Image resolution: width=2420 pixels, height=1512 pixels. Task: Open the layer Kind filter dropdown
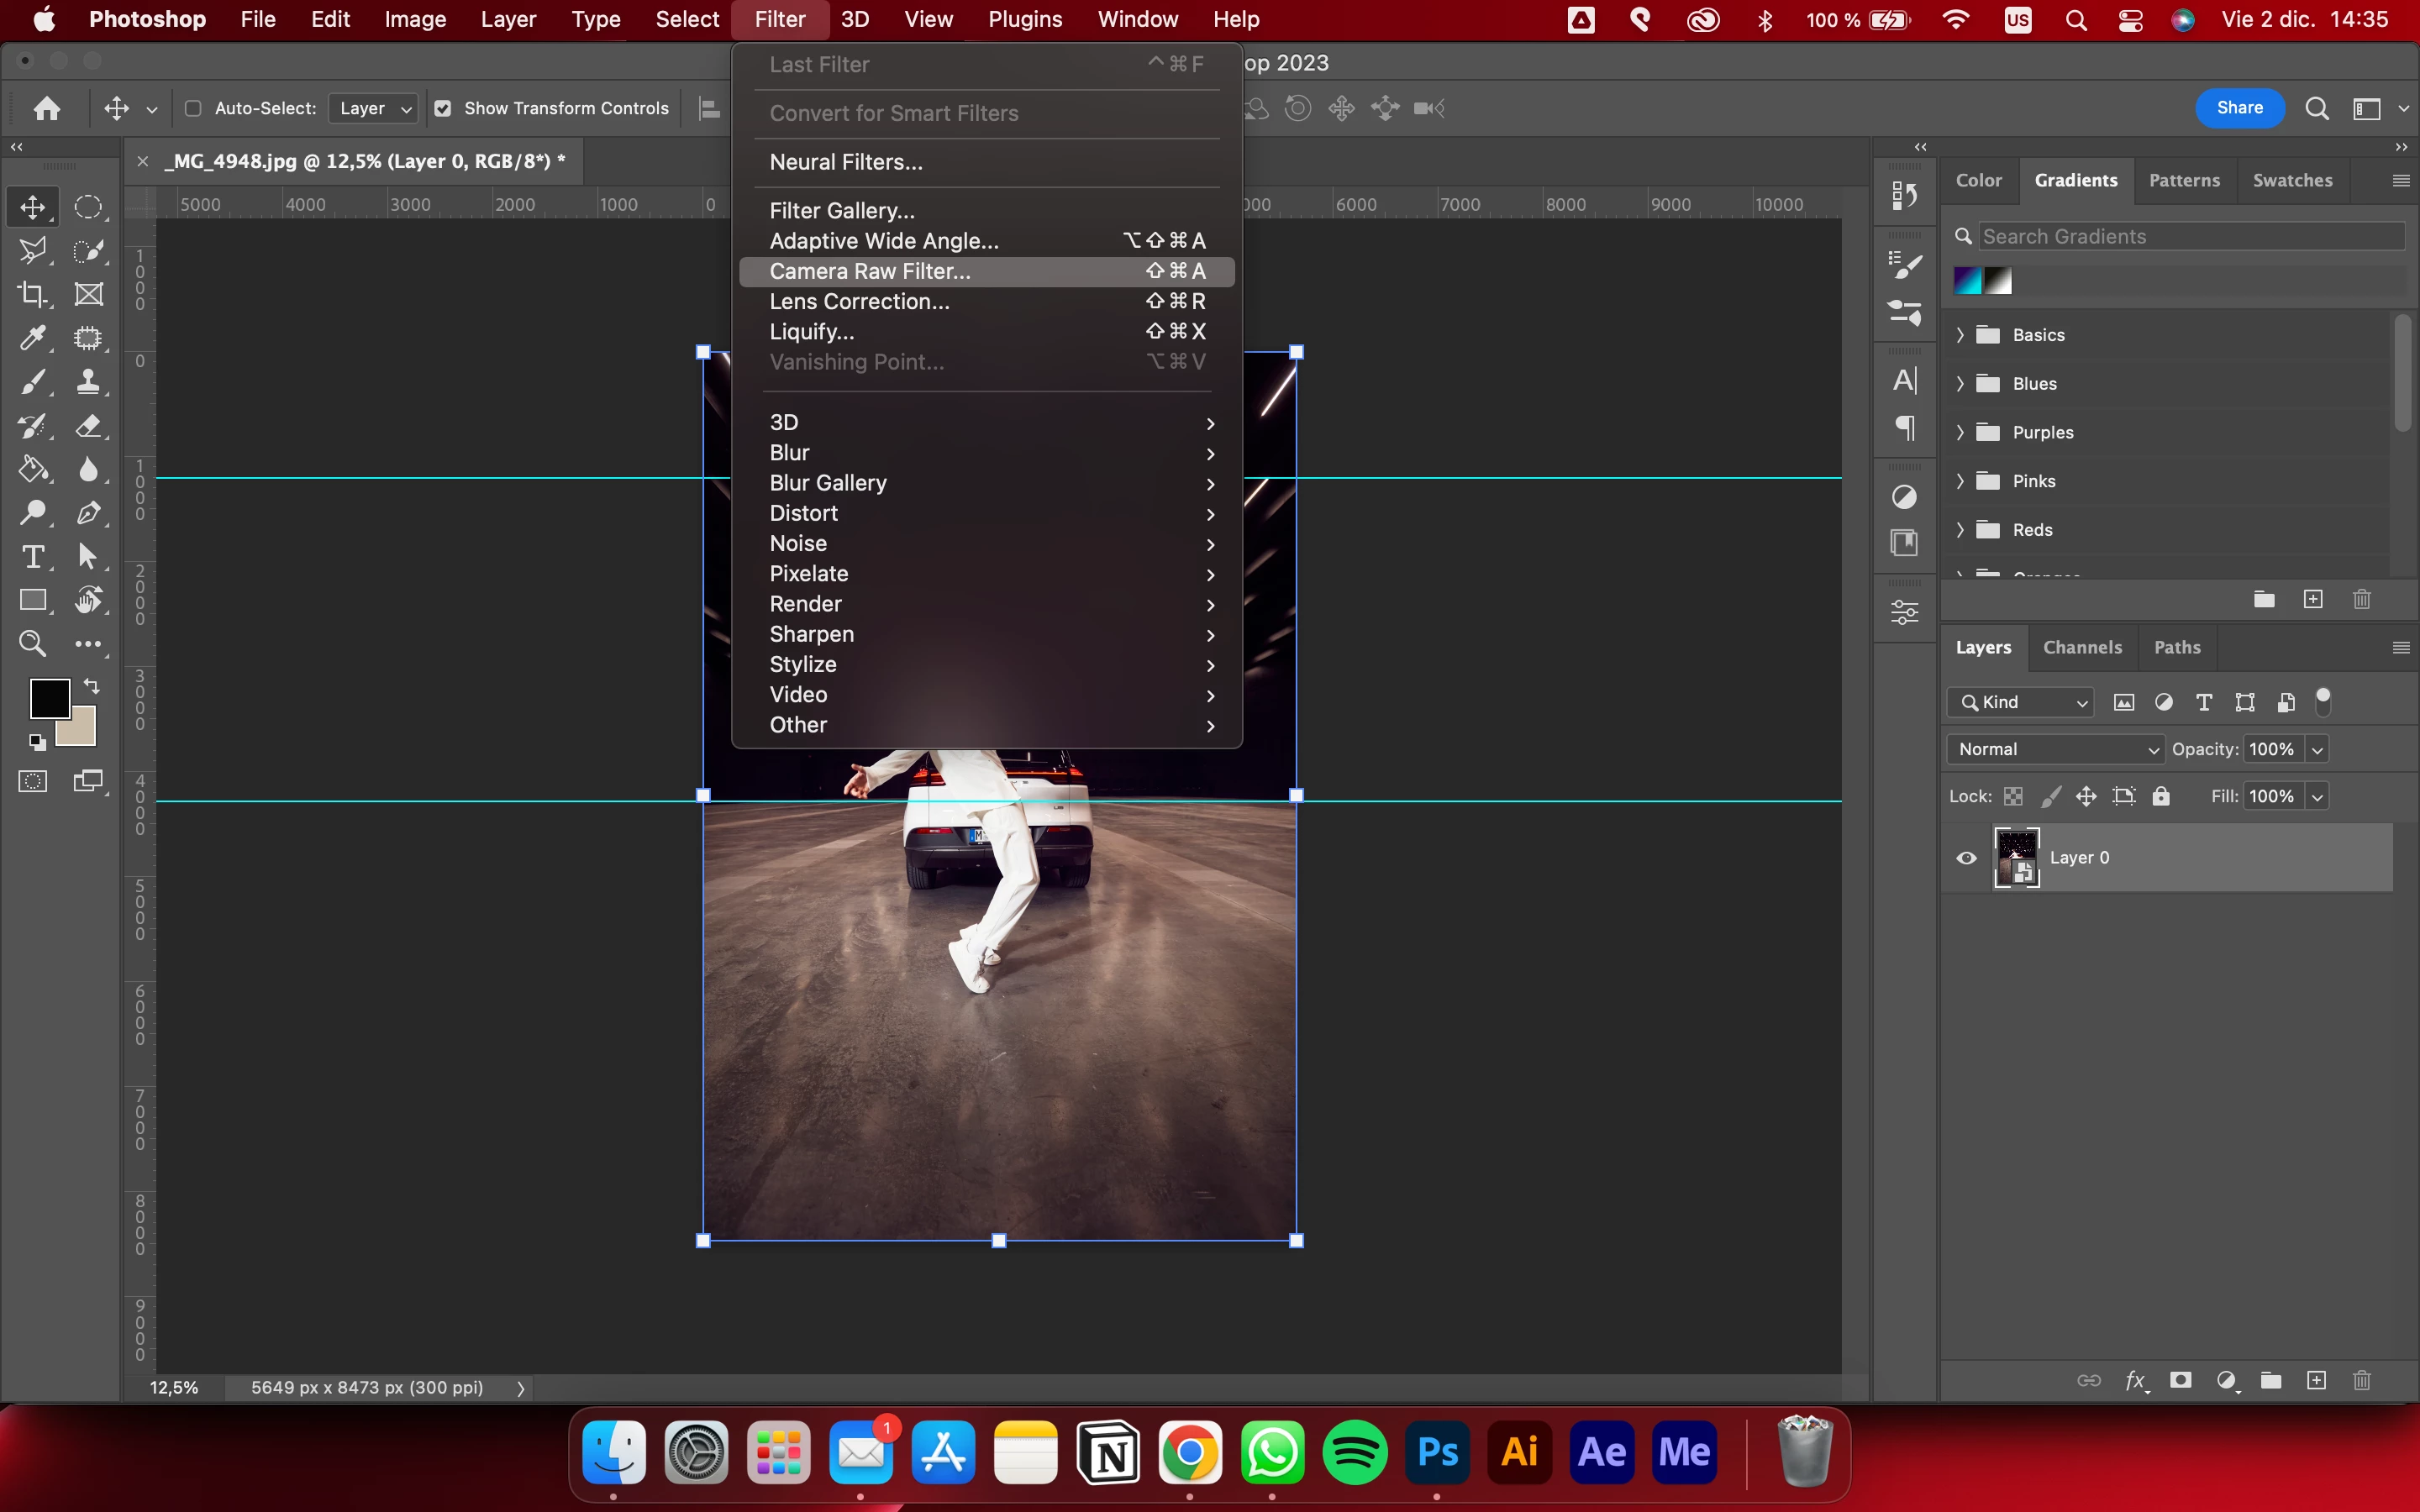click(2022, 702)
